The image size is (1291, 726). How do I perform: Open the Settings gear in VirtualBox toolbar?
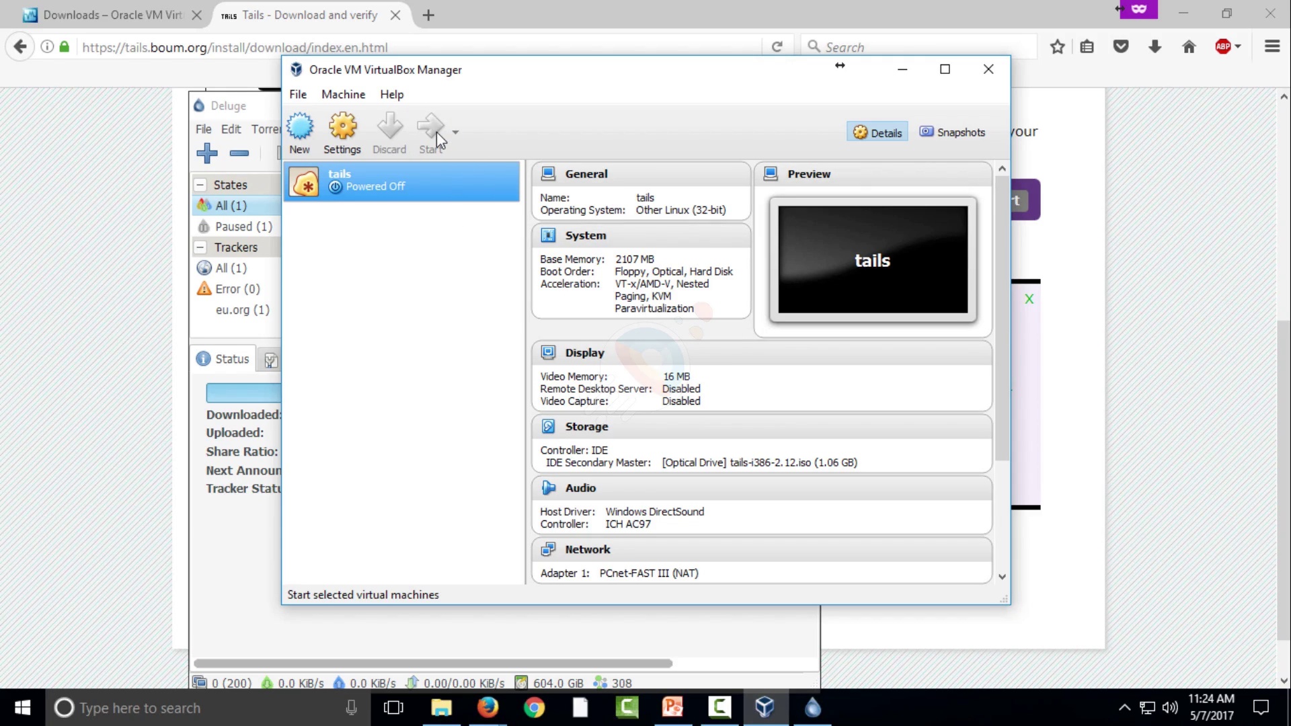coord(342,133)
